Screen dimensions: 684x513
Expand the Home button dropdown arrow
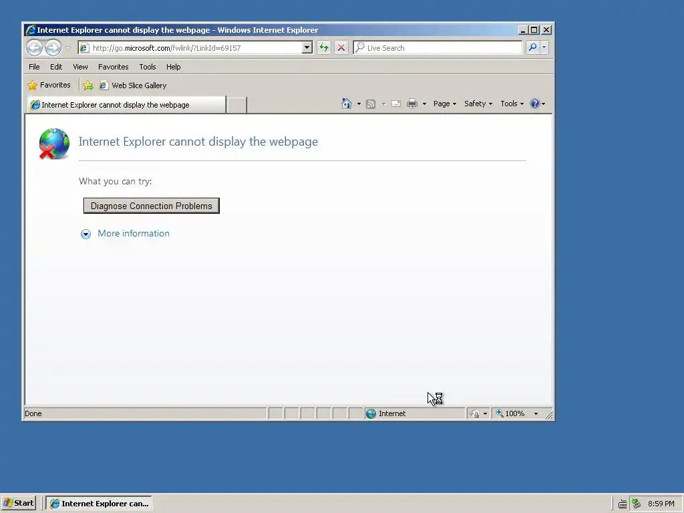pyautogui.click(x=359, y=104)
